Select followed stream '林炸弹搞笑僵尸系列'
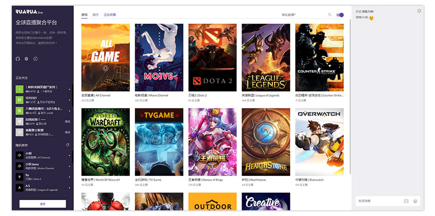 click(43, 89)
